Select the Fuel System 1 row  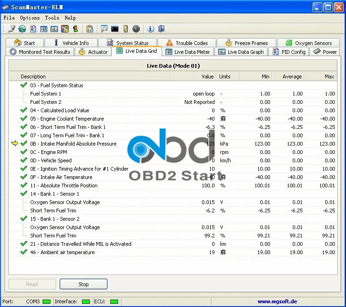point(173,94)
